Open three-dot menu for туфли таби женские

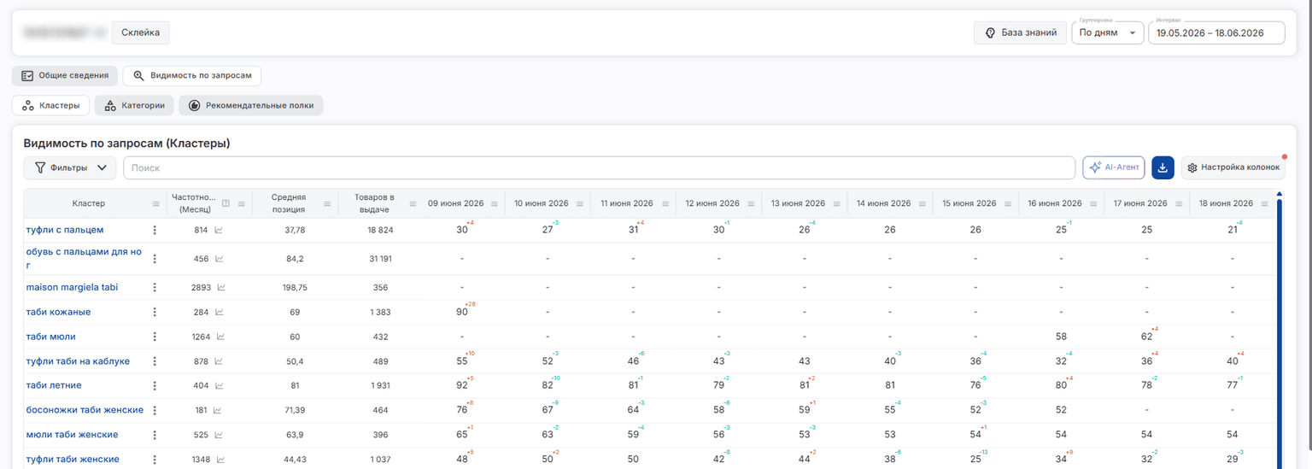pos(155,460)
